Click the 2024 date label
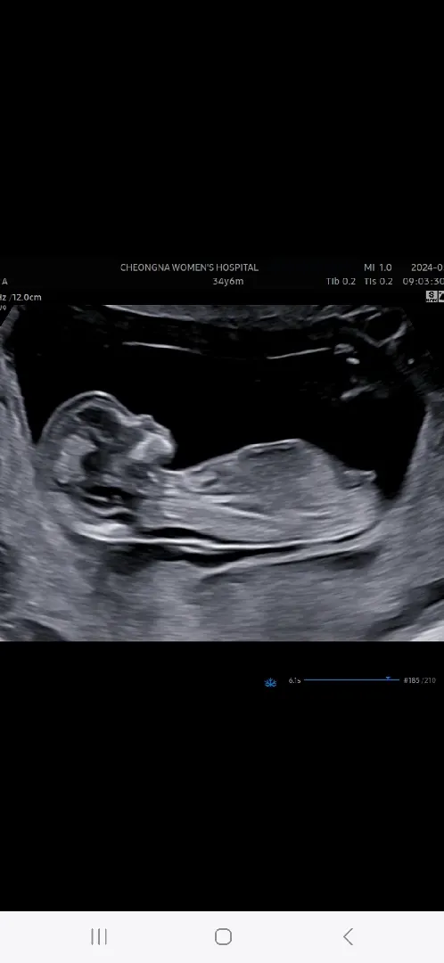 427,267
